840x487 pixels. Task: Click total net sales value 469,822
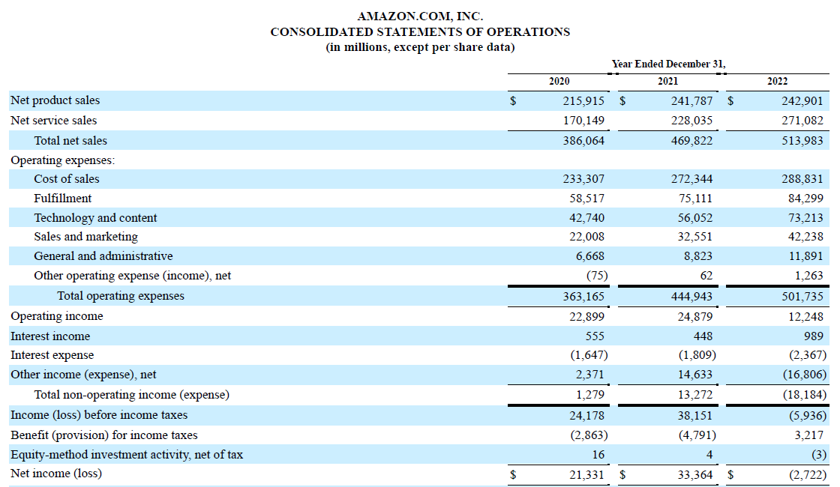[x=691, y=141]
